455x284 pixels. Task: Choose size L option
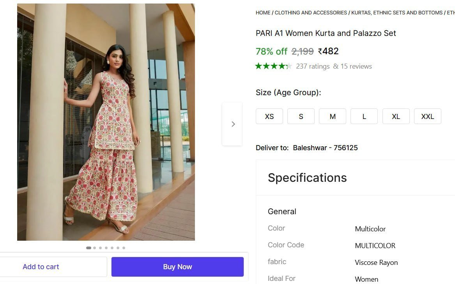pos(364,116)
